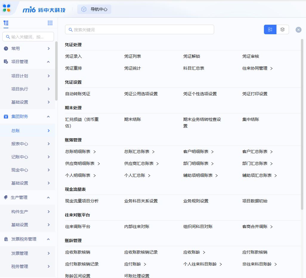
Task: Open 期末结账 link
Action: [x=132, y=119]
